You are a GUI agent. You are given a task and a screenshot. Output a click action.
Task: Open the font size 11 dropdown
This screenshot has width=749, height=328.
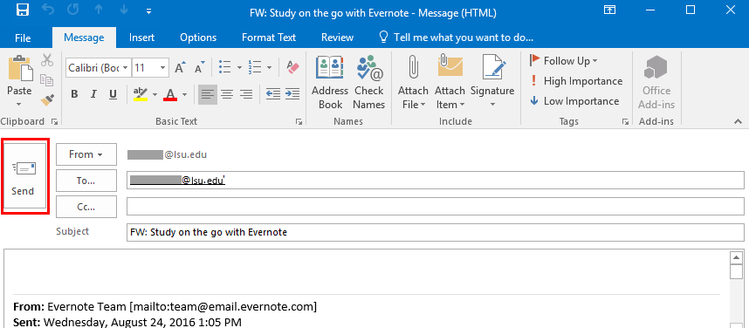163,68
